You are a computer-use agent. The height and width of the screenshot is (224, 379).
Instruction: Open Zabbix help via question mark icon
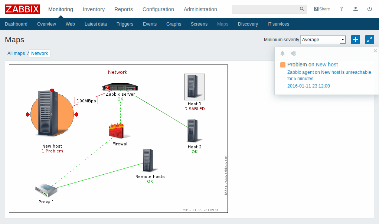pyautogui.click(x=341, y=9)
